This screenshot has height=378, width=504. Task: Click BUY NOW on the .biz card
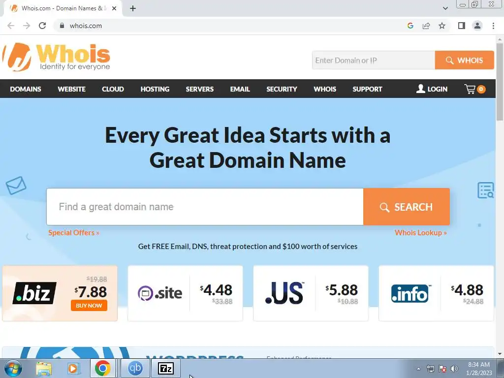(89, 306)
